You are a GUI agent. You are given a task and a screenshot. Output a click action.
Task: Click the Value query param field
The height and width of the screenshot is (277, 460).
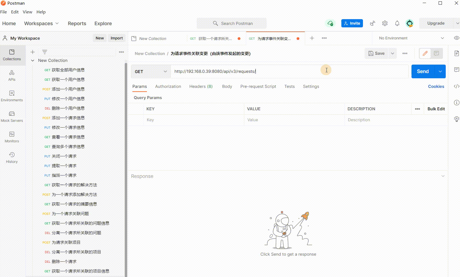point(294,120)
